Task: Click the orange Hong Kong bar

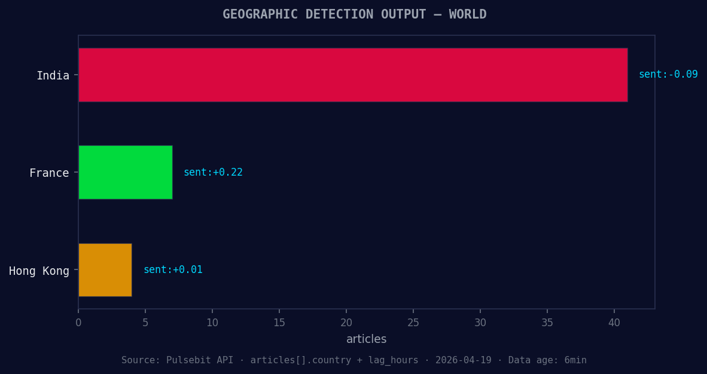Action: pyautogui.click(x=105, y=269)
